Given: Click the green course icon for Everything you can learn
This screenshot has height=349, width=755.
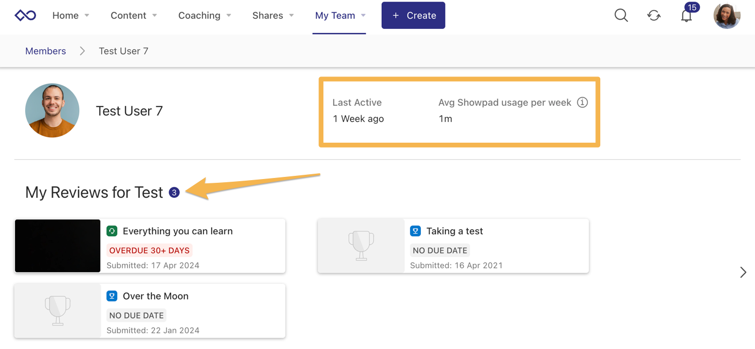Looking at the screenshot, I should point(112,231).
